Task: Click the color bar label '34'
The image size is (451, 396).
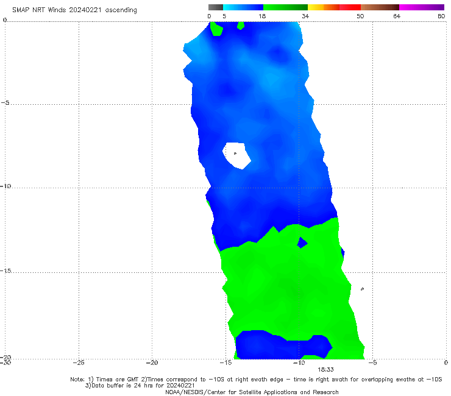Action: (305, 16)
